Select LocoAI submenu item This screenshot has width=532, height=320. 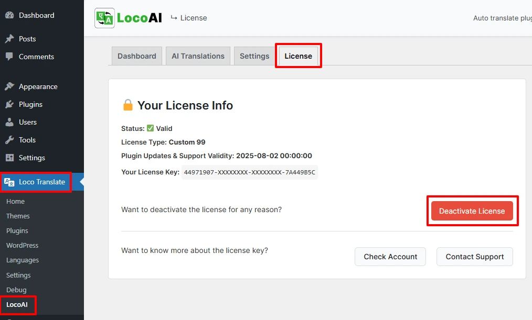[x=17, y=305]
